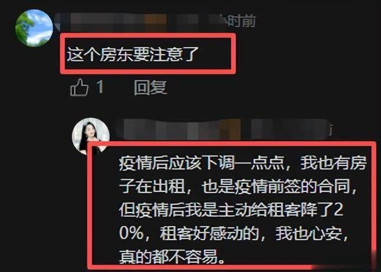Screen dimensions: 381x272
Task: Click the word 注意了 in the first comment
Action: 174,54
